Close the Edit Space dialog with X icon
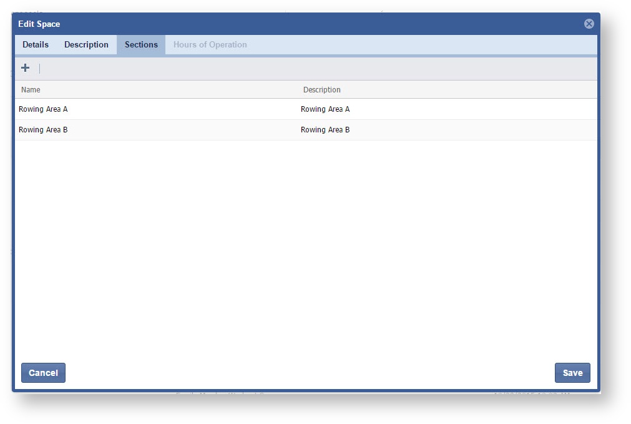The height and width of the screenshot is (424, 631). pyautogui.click(x=589, y=24)
